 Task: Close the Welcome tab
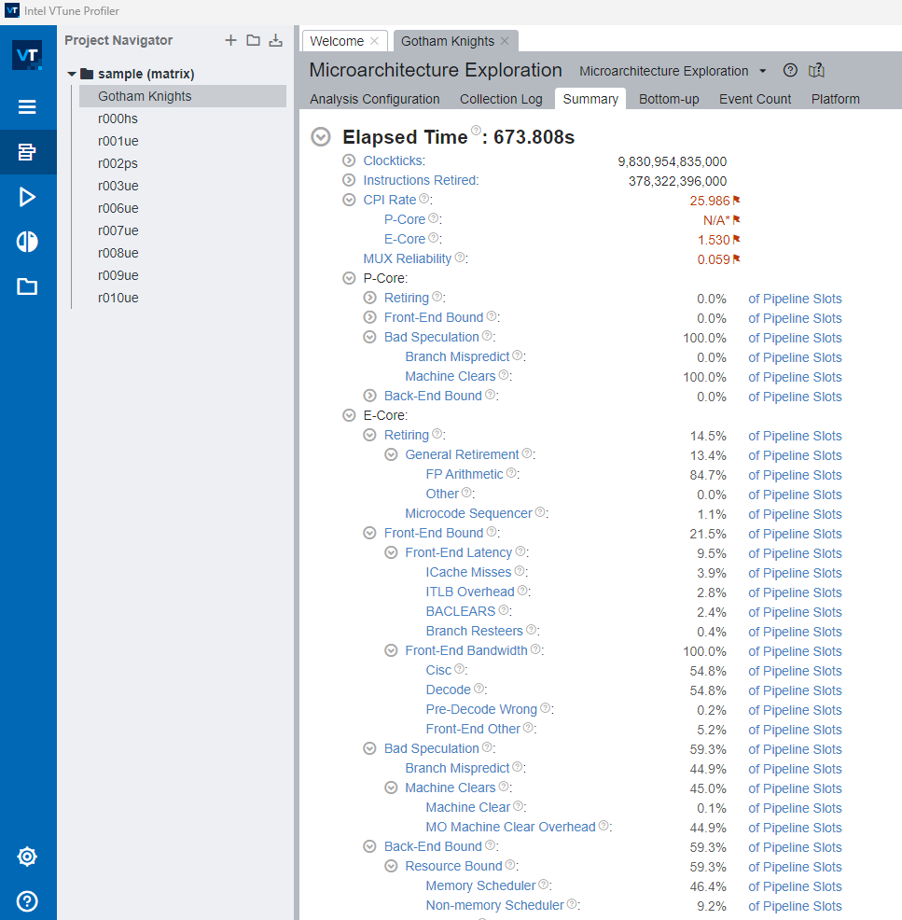374,41
